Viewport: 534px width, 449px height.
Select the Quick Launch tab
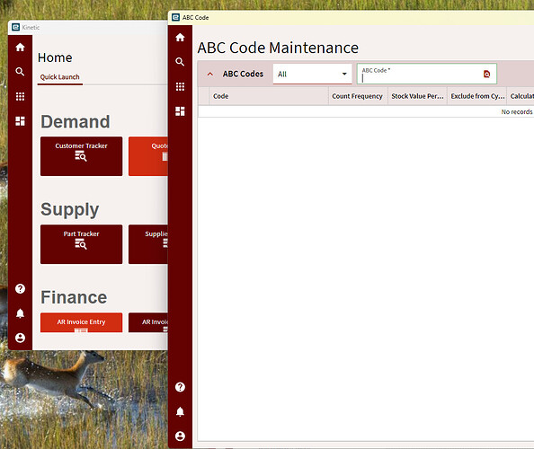pos(60,77)
